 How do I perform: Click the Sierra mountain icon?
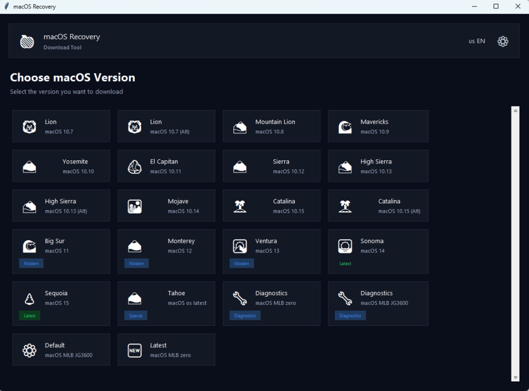(x=240, y=167)
